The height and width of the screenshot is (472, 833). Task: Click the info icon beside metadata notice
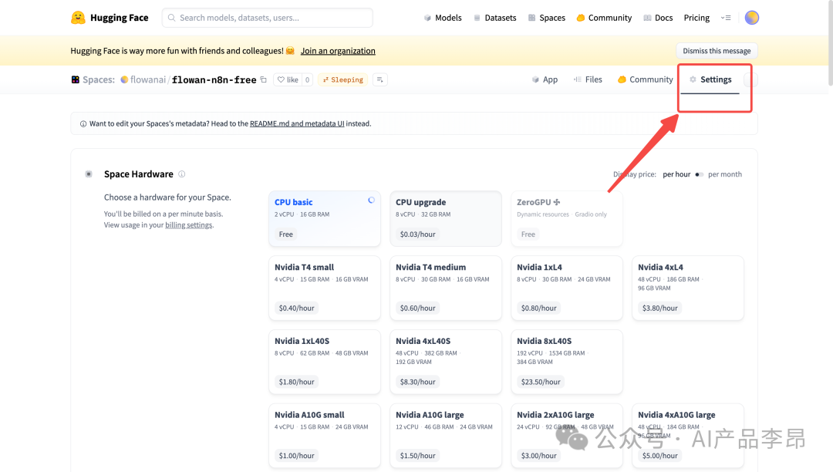coord(83,123)
